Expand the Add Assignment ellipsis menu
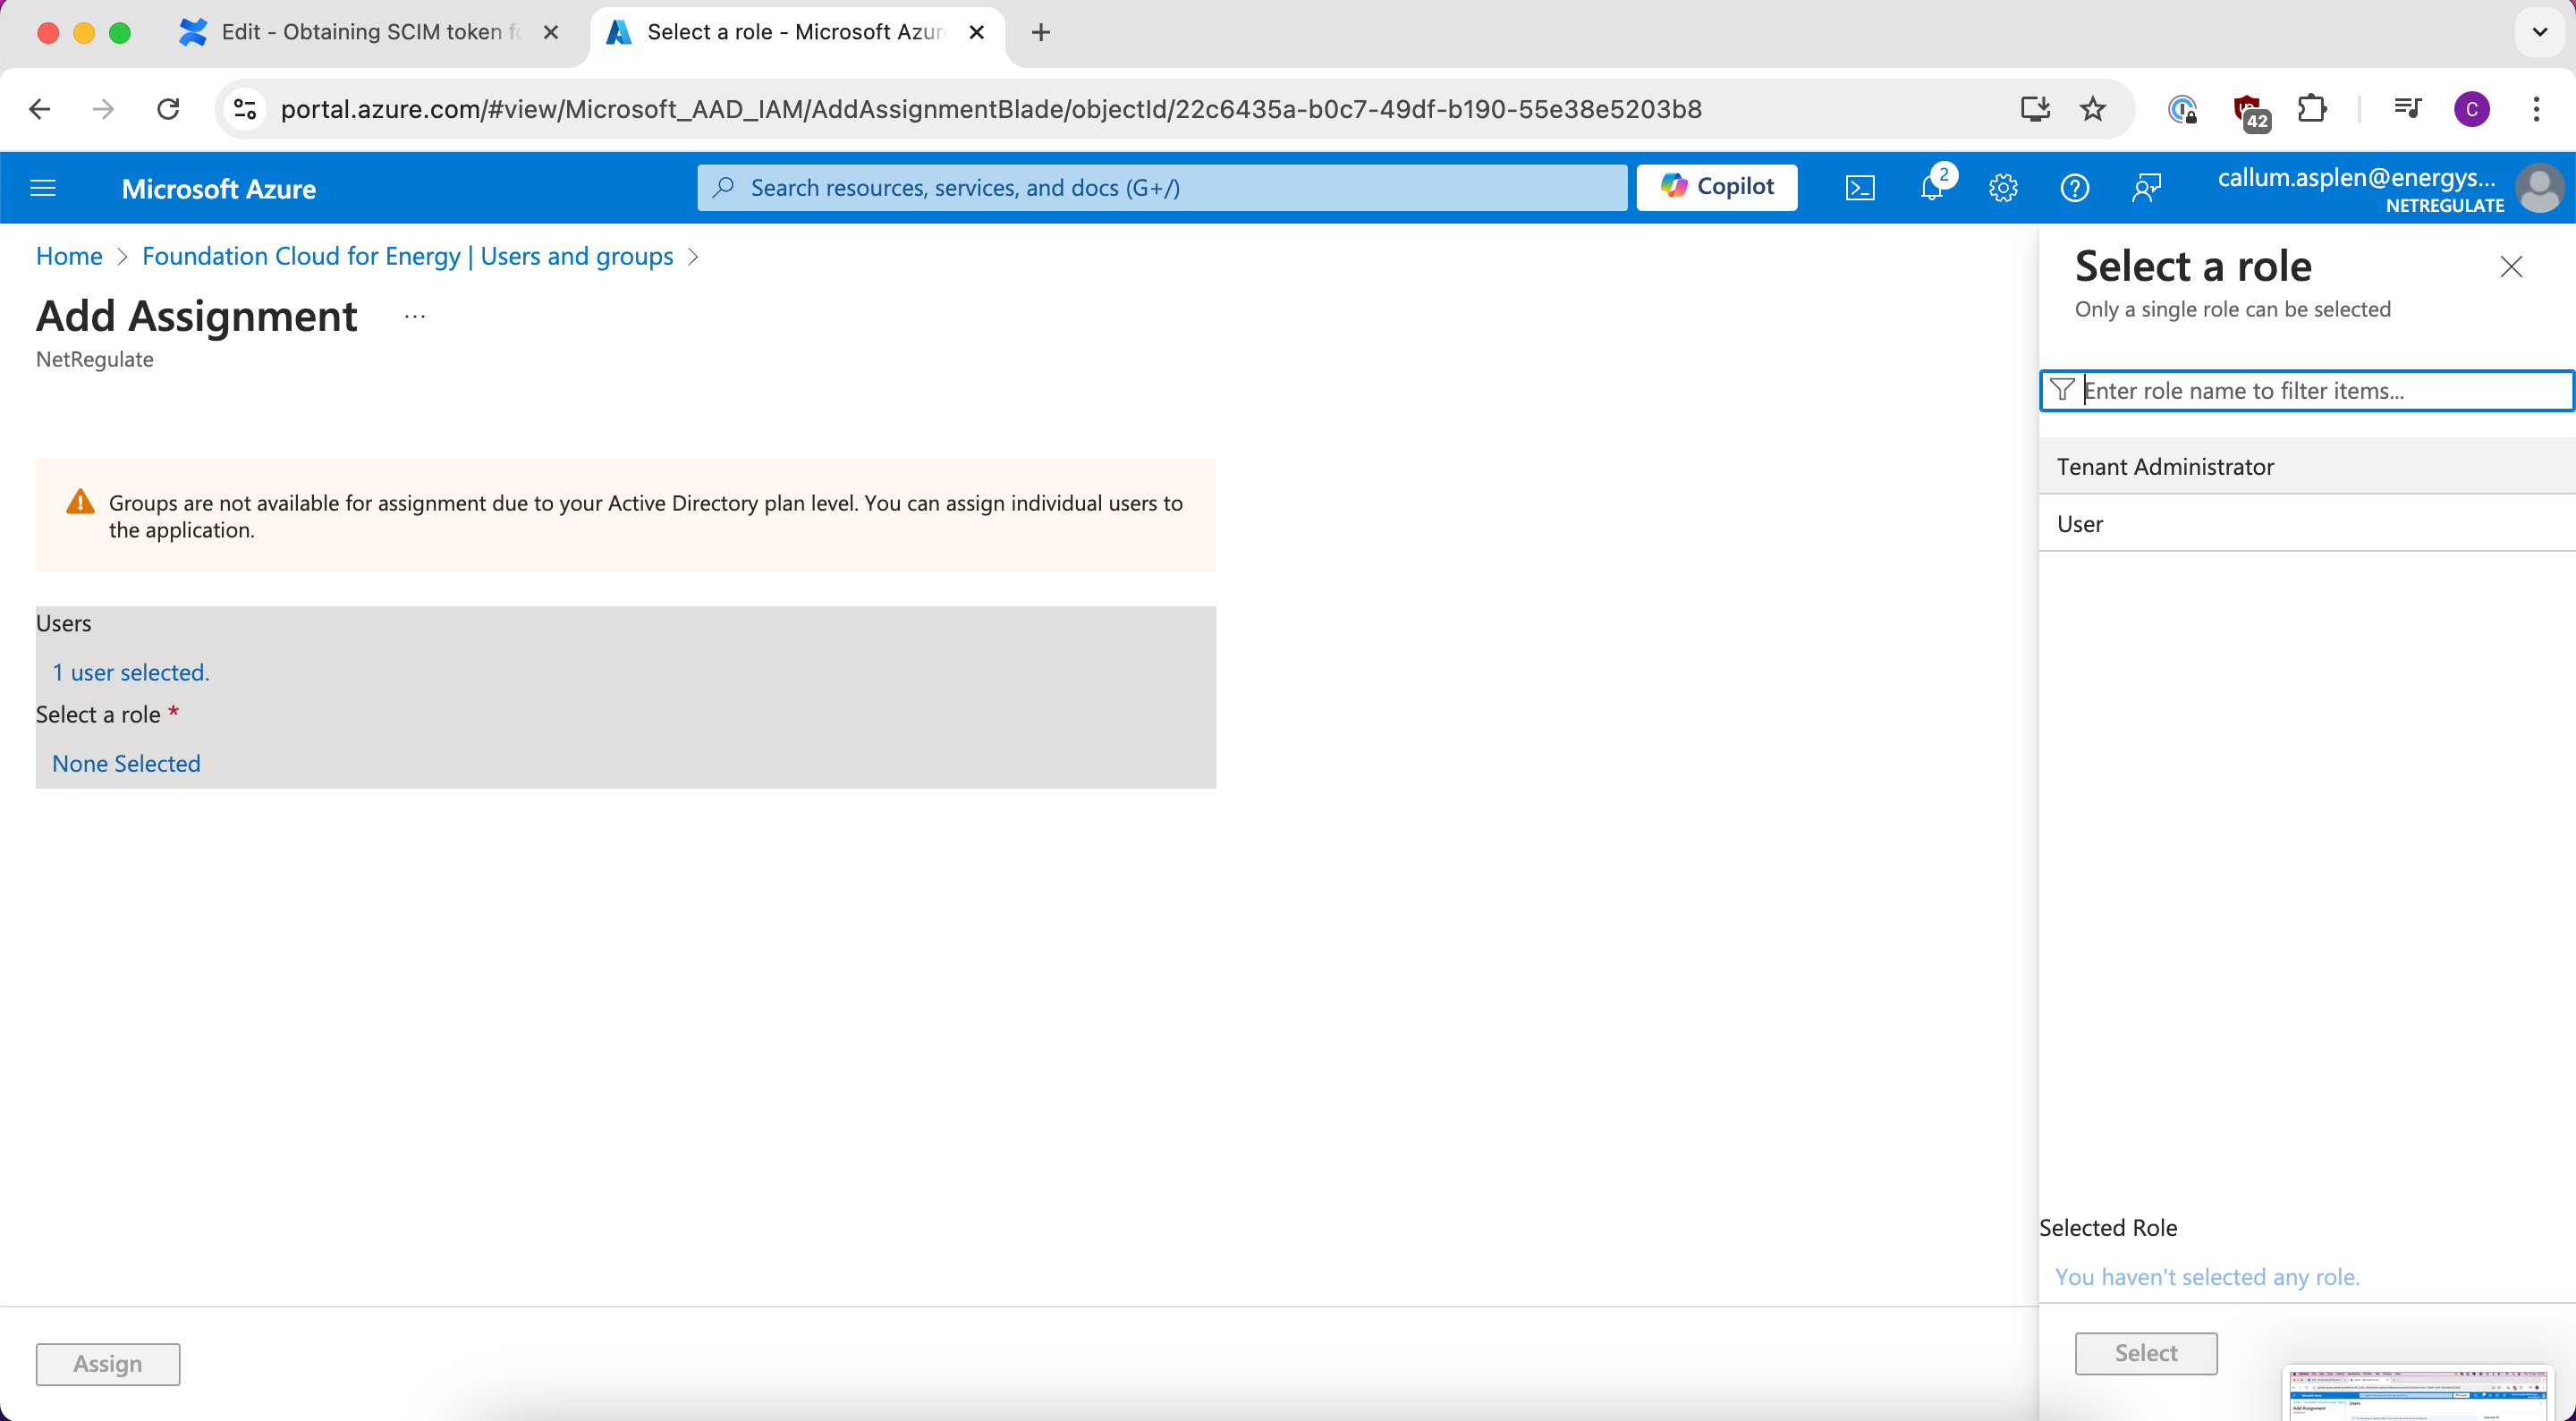The width and height of the screenshot is (2576, 1421). point(415,317)
